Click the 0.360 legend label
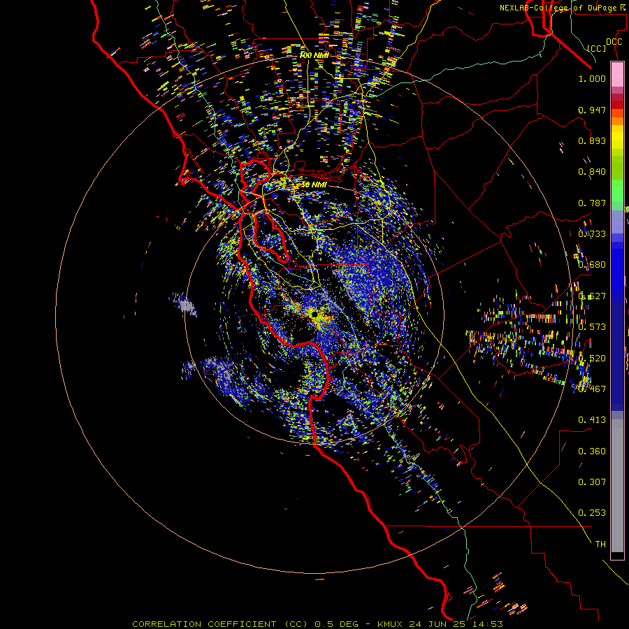This screenshot has width=629, height=629. click(x=592, y=451)
